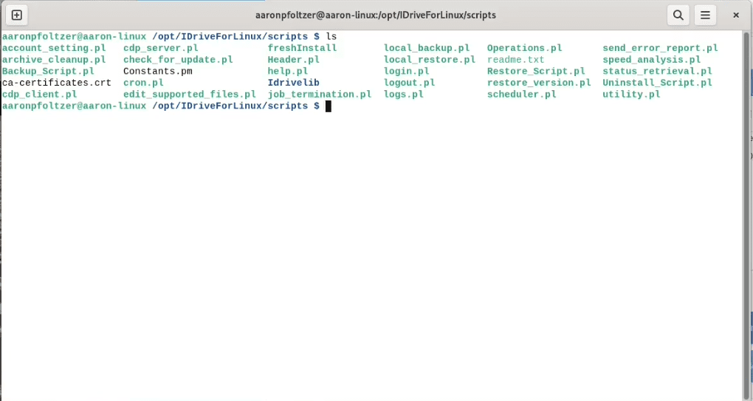This screenshot has width=753, height=401.
Task: Click the logout.pl file name
Action: tap(410, 83)
